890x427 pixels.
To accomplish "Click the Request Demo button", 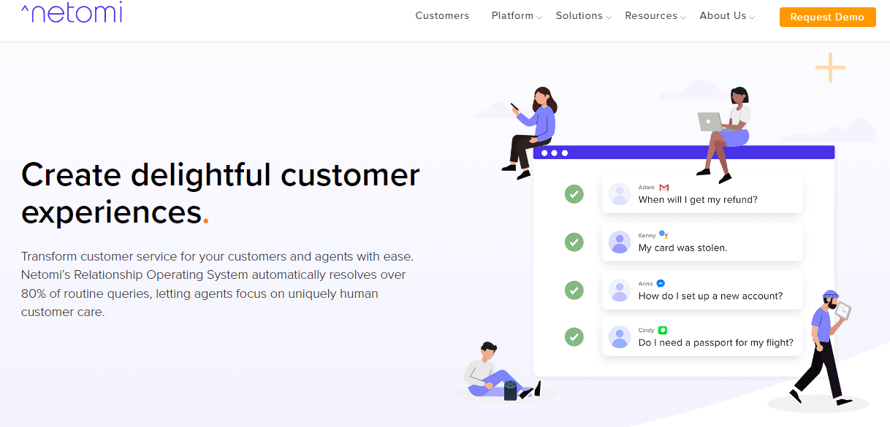I will point(827,17).
